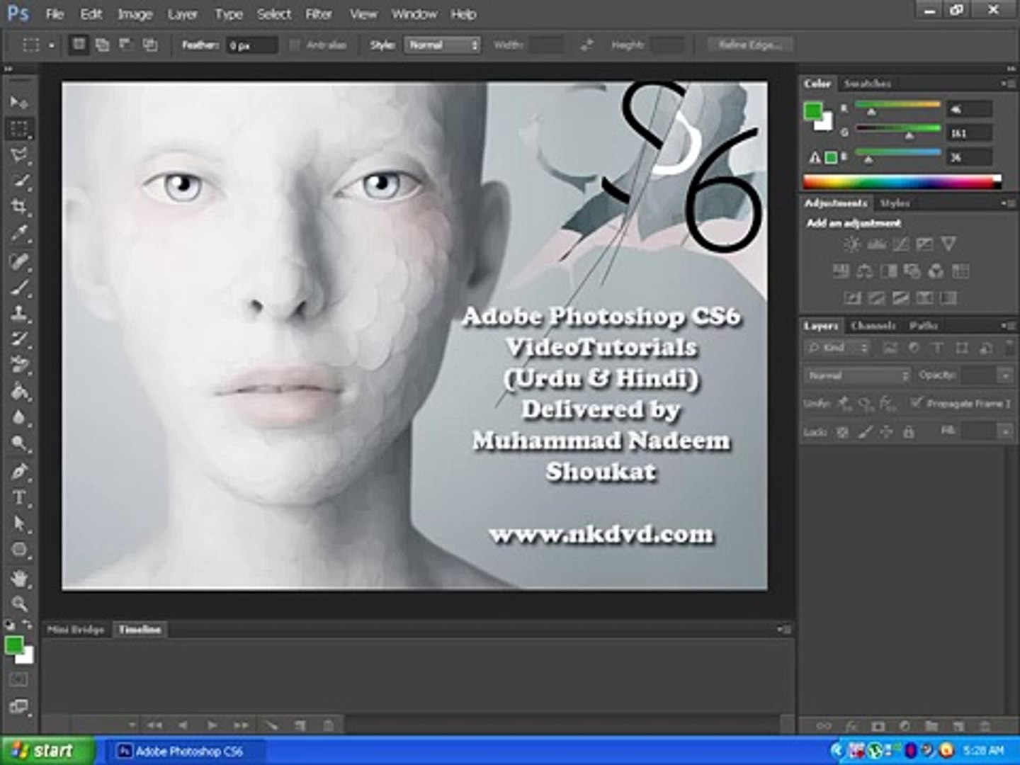Select the Horizontal Type tool
Image resolution: width=1020 pixels, height=765 pixels.
pos(19,498)
